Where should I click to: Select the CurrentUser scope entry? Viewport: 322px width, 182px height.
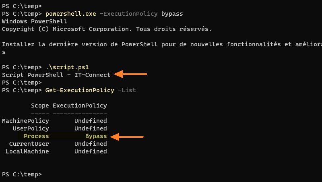point(29,144)
